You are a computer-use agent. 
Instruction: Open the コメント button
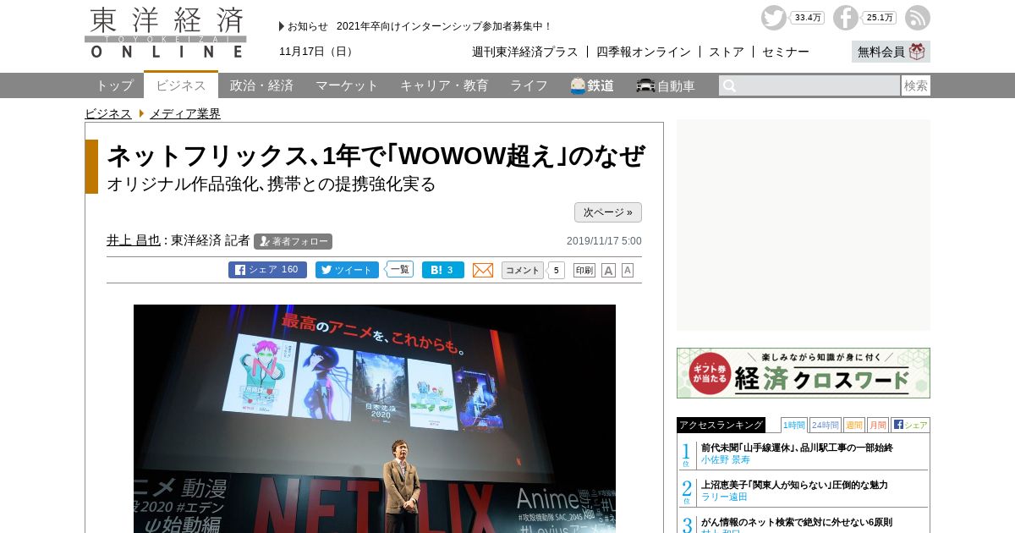pyautogui.click(x=523, y=270)
